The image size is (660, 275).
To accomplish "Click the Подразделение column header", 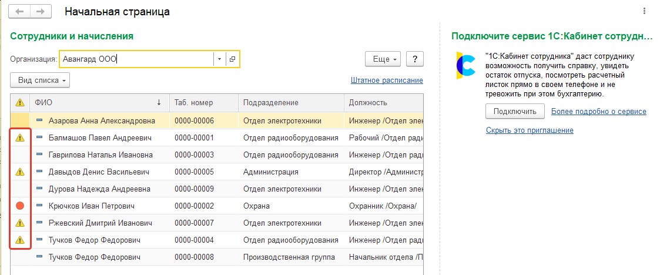I will [x=291, y=103].
